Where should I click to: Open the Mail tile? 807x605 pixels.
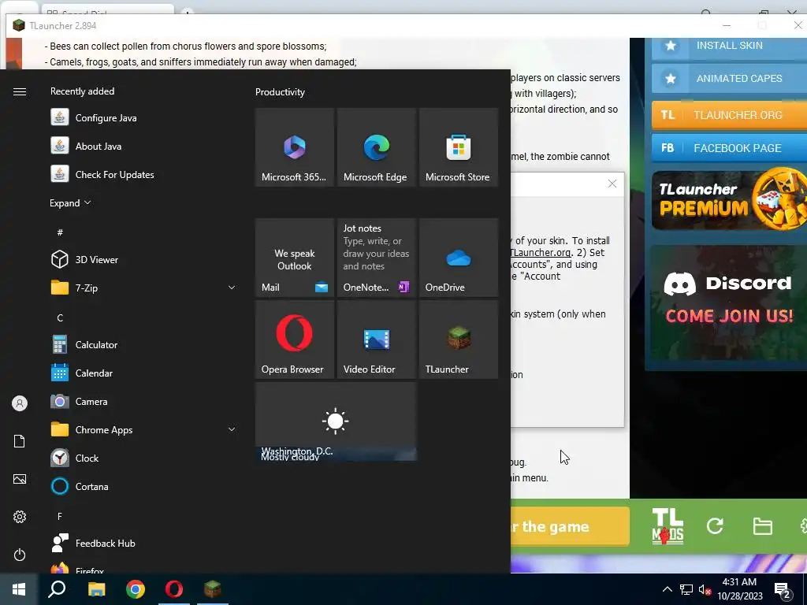point(295,258)
